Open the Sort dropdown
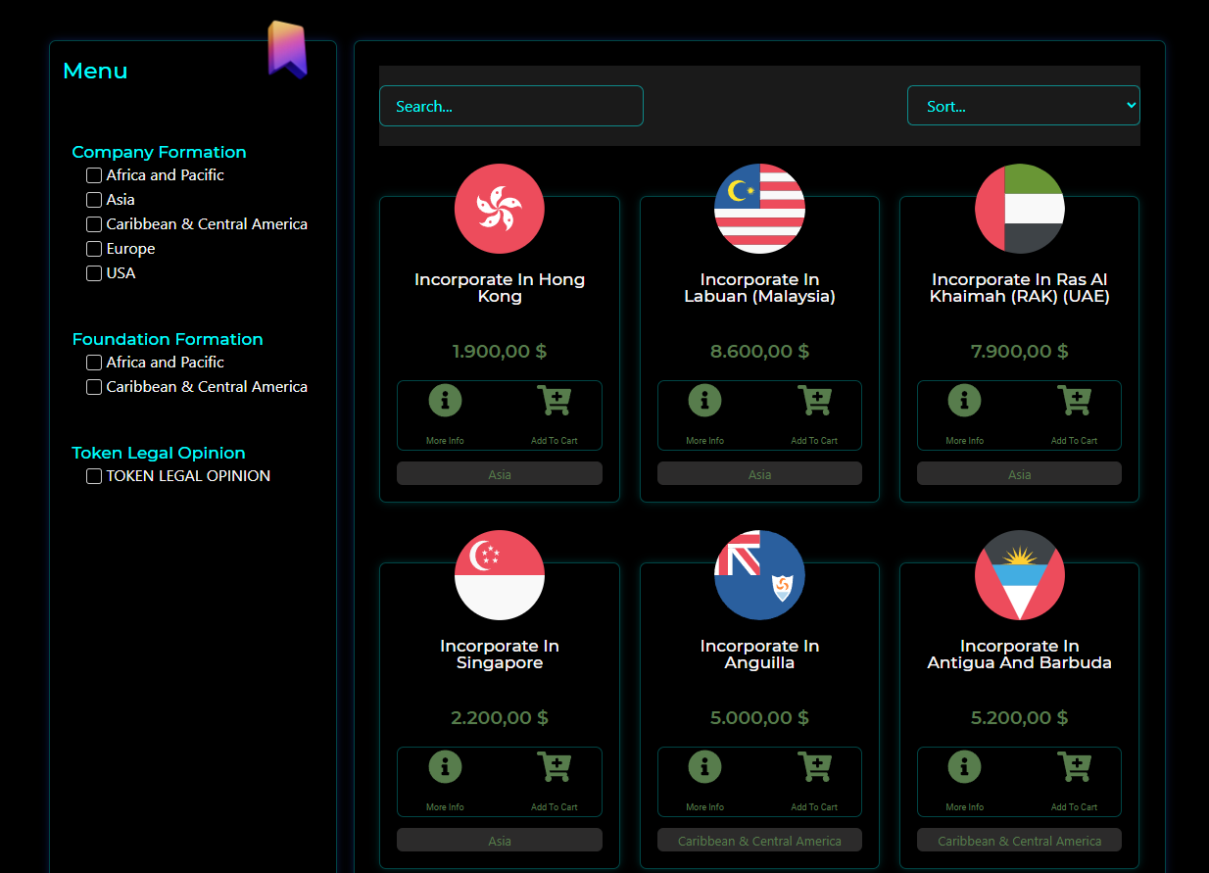1209x873 pixels. (x=1023, y=106)
